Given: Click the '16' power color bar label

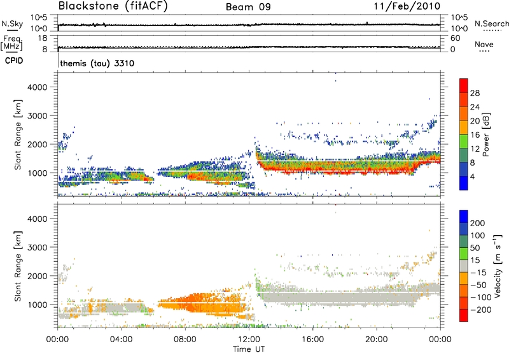Looking at the screenshot, I should (475, 135).
